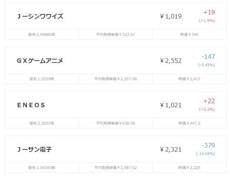Click the 平均取得単価 ¥438.00 cell
230x176 pixels.
pyautogui.click(x=116, y=123)
